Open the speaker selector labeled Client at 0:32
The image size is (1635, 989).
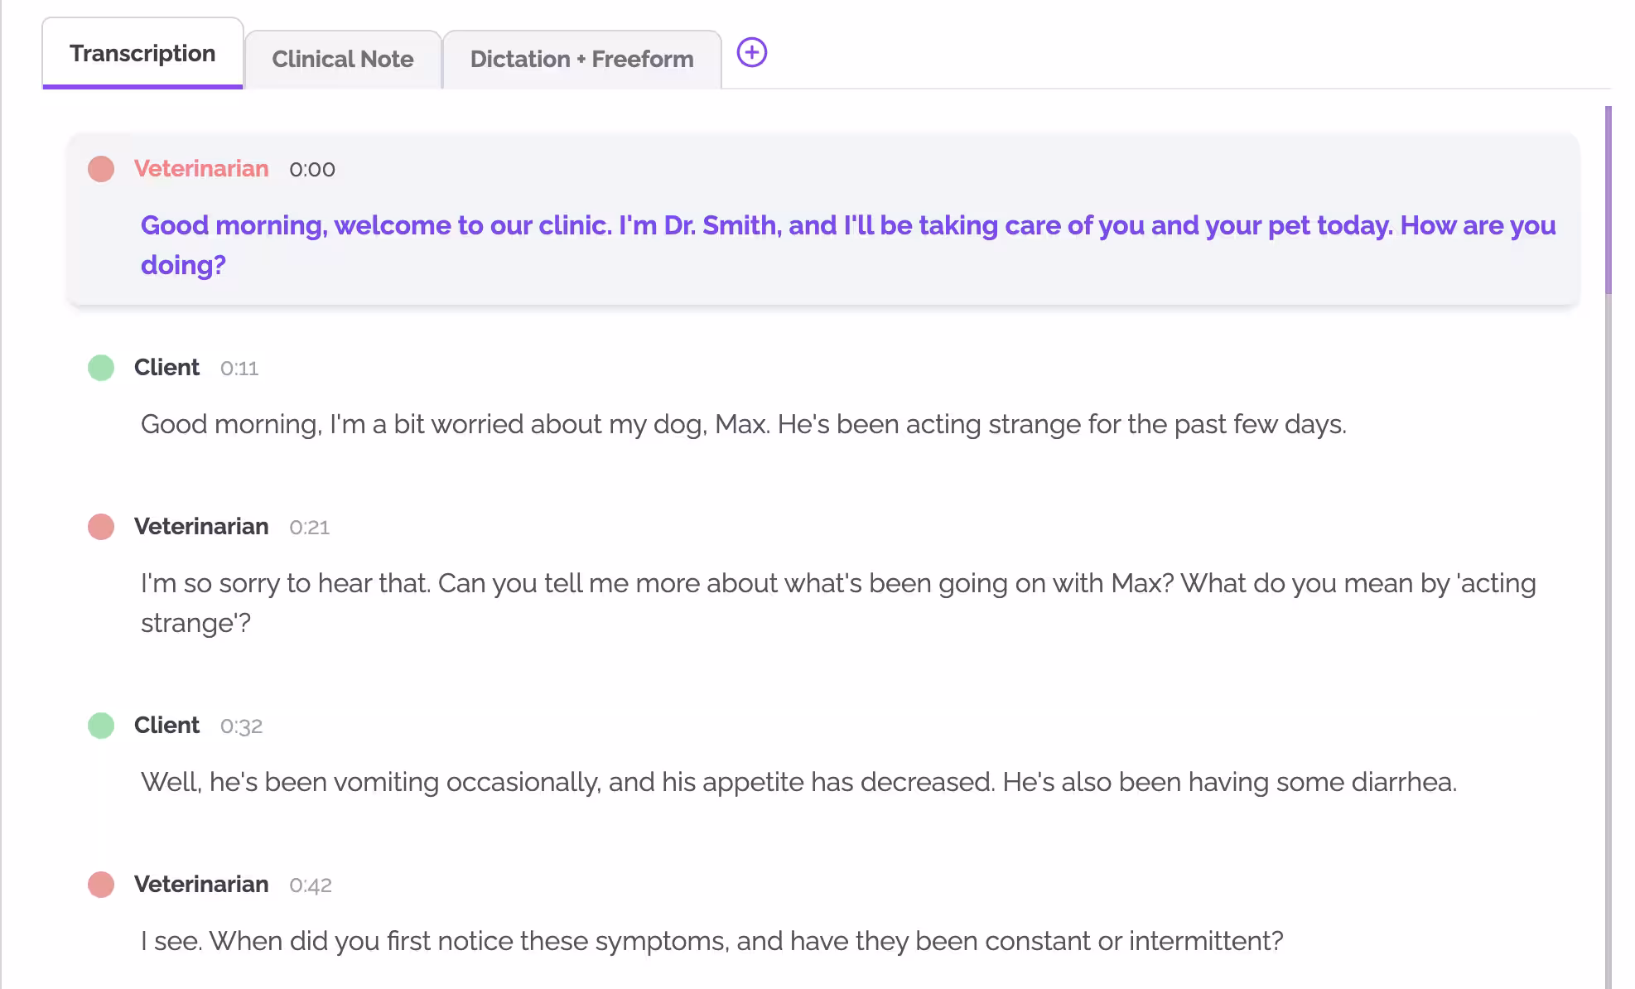click(166, 725)
